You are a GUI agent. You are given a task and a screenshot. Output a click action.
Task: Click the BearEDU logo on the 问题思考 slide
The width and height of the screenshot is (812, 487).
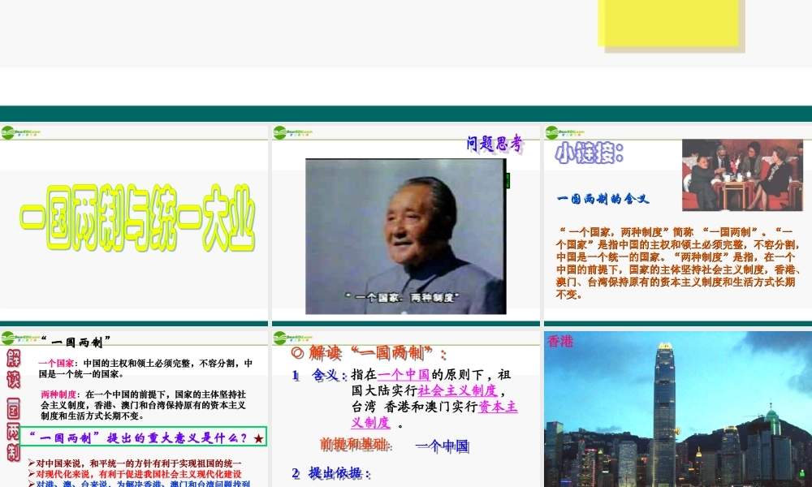(293, 133)
